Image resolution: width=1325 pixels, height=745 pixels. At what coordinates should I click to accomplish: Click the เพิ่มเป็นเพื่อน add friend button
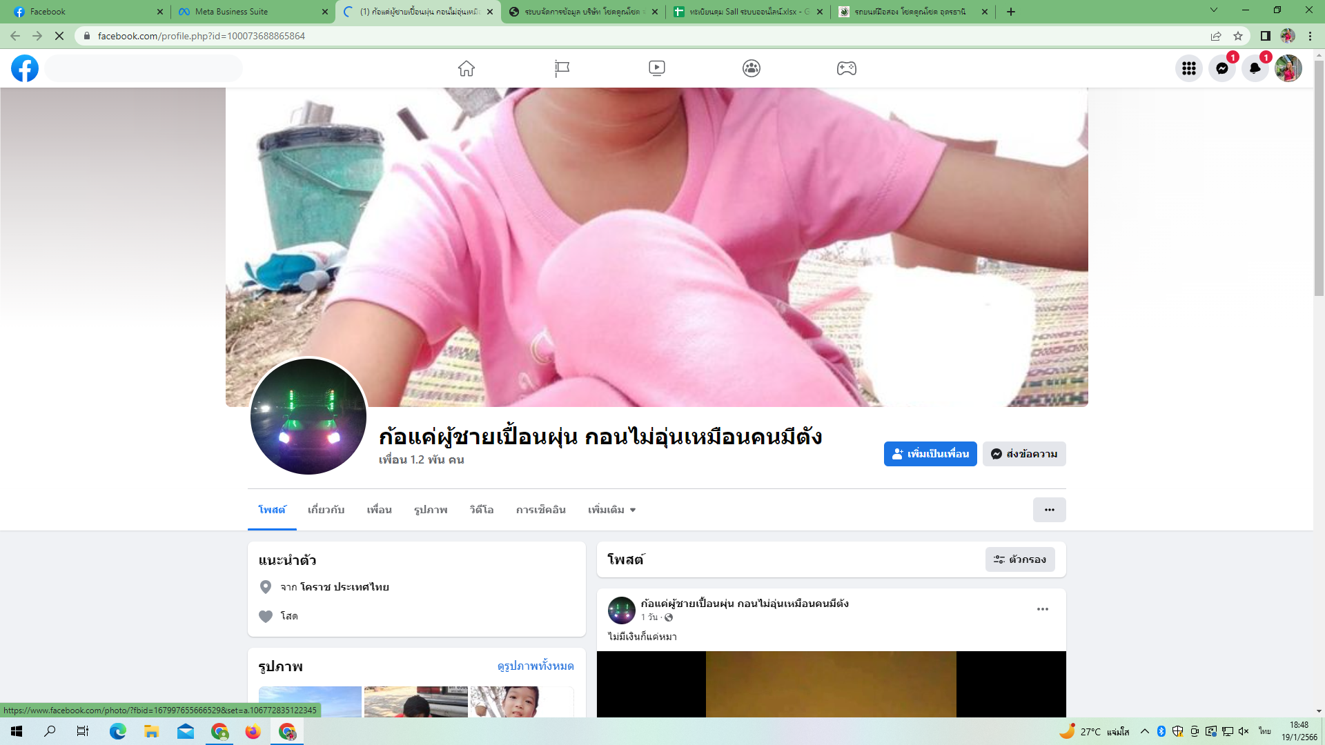(930, 454)
